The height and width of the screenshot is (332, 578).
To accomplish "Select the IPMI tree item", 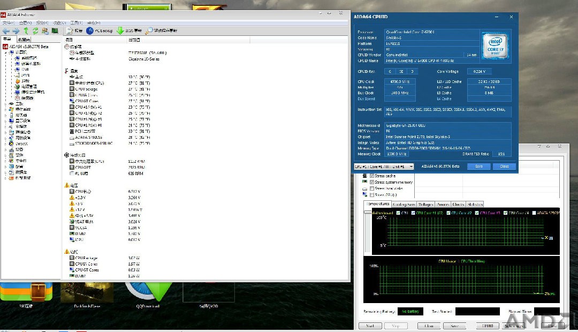I will 22,75.
